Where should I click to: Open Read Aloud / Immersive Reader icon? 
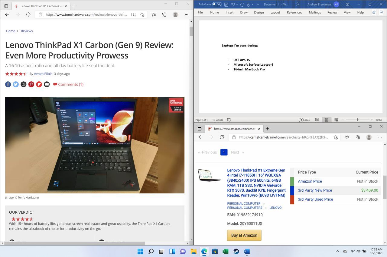[133, 14]
